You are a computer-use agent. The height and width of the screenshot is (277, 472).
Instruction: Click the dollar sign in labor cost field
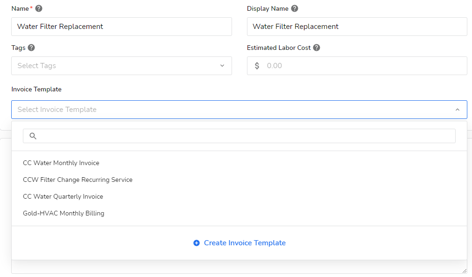coord(257,66)
